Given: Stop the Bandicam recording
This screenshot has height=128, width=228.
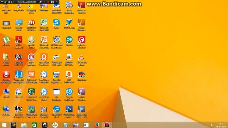Looking at the screenshot, I should point(48,2).
